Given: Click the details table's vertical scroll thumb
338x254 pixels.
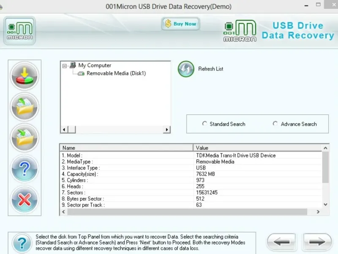Looking at the screenshot, I should point(325,167).
